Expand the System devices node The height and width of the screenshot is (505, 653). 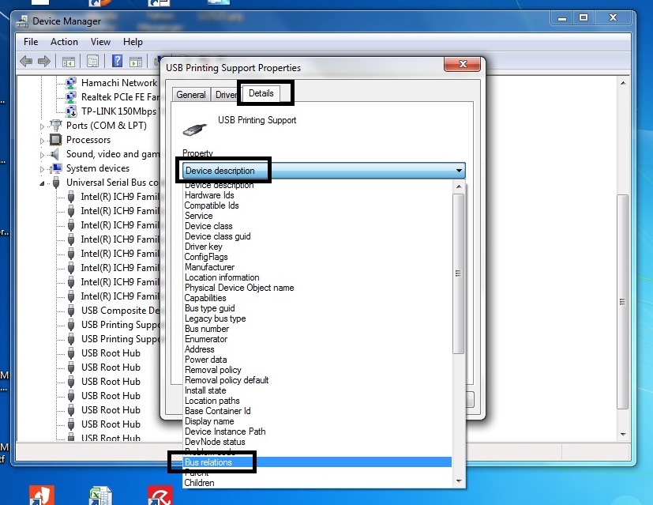[42, 169]
